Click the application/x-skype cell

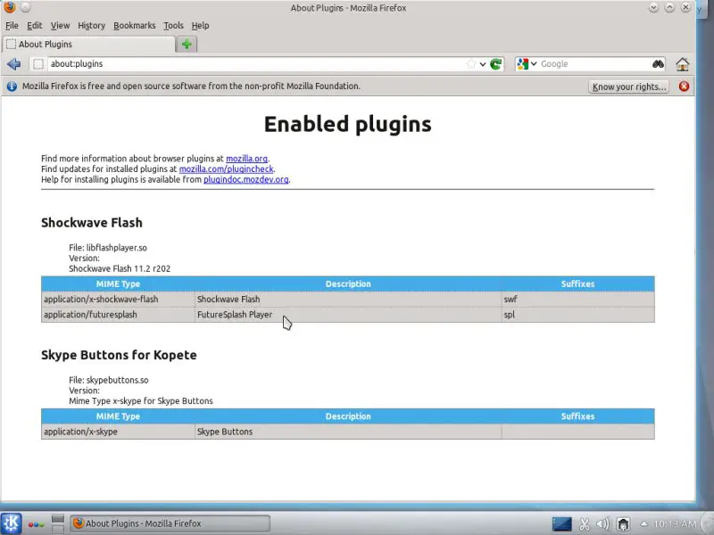(118, 432)
